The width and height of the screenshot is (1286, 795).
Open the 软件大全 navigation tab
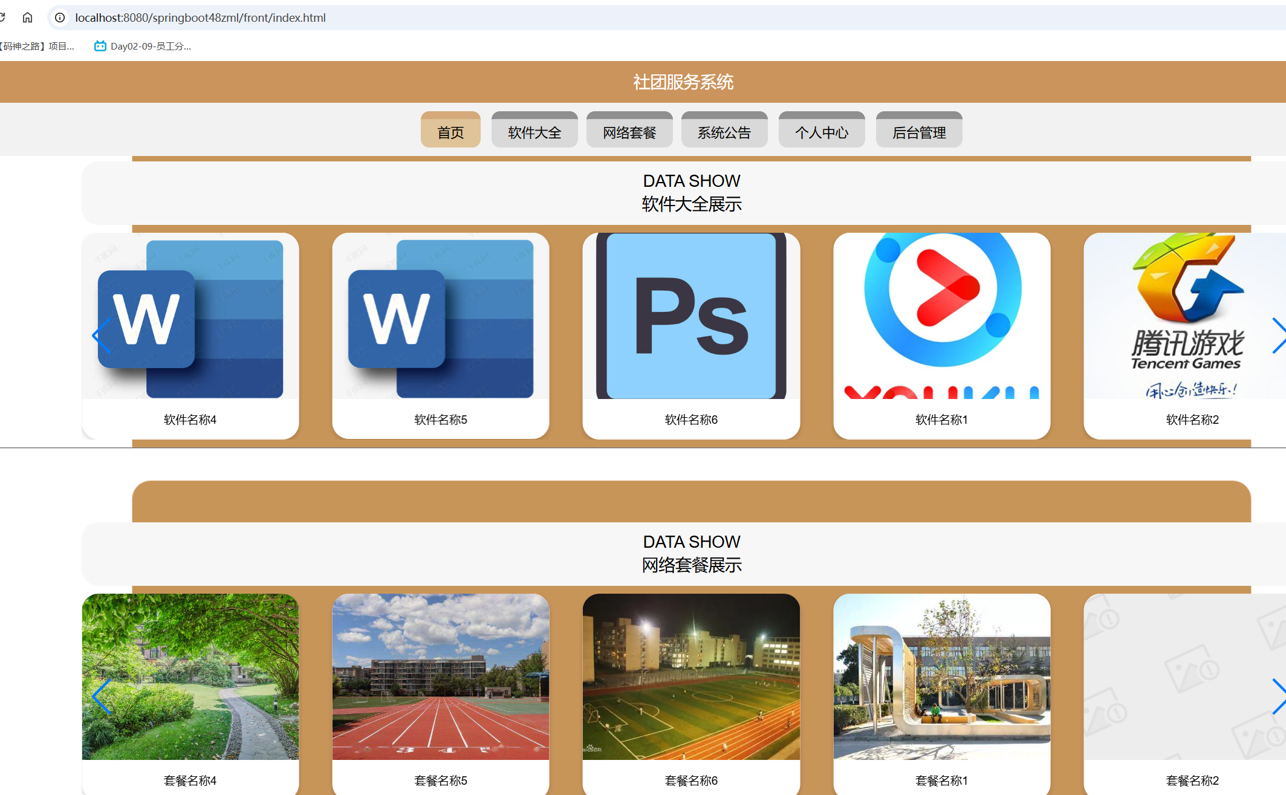tap(534, 129)
